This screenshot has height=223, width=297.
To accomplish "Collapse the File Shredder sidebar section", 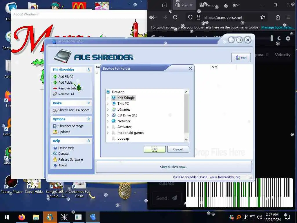I will (88, 70).
